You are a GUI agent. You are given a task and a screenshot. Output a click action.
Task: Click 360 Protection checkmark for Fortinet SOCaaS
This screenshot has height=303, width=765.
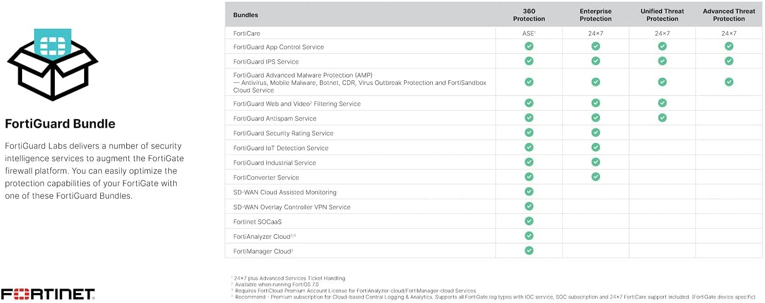click(529, 221)
